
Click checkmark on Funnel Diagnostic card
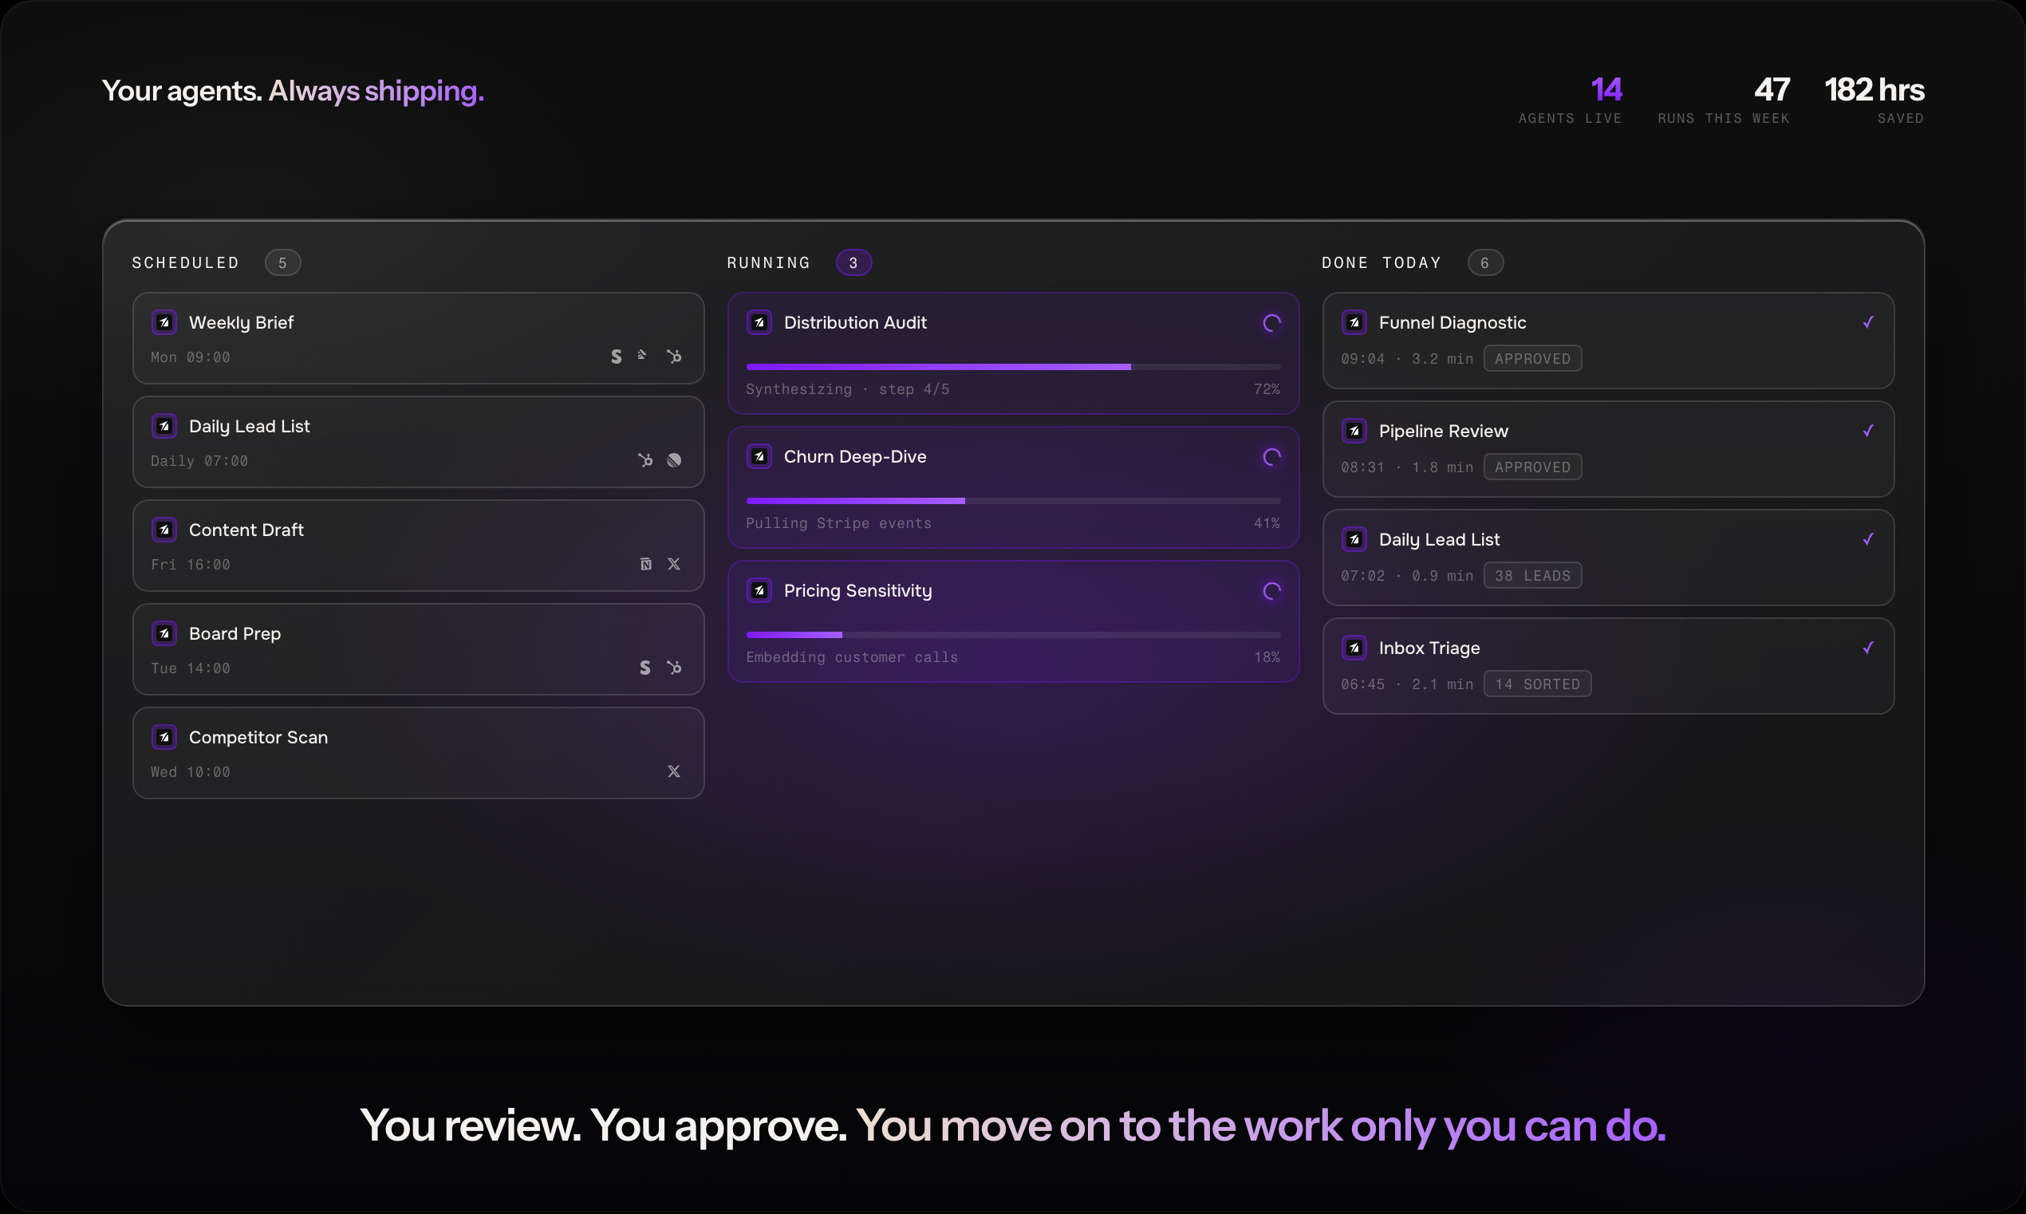pyautogui.click(x=1867, y=322)
